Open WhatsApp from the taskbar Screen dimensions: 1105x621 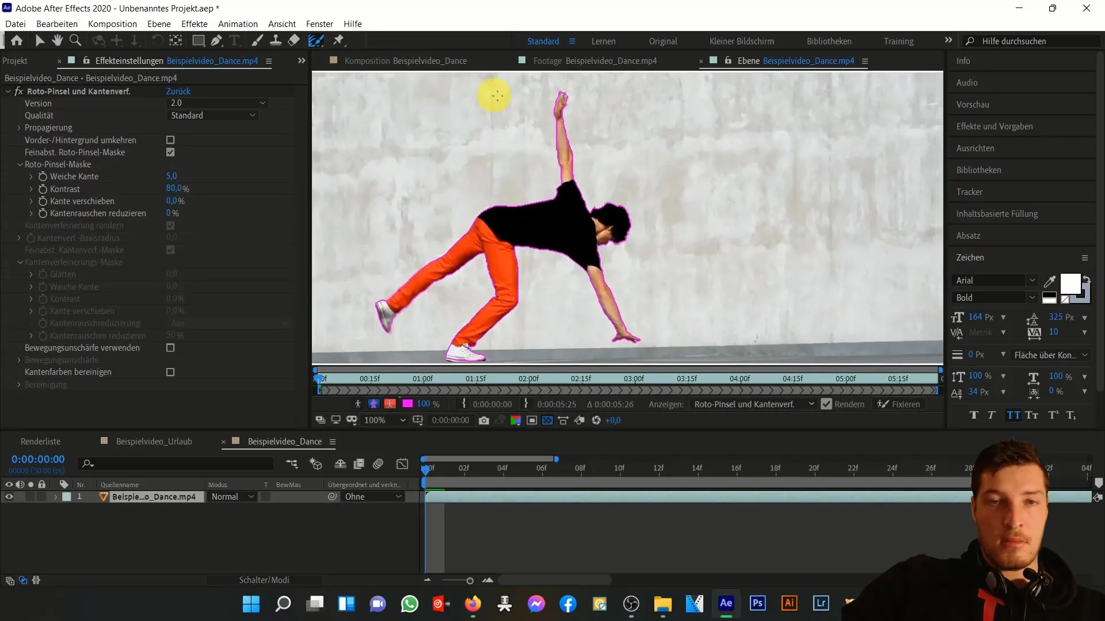click(x=410, y=604)
